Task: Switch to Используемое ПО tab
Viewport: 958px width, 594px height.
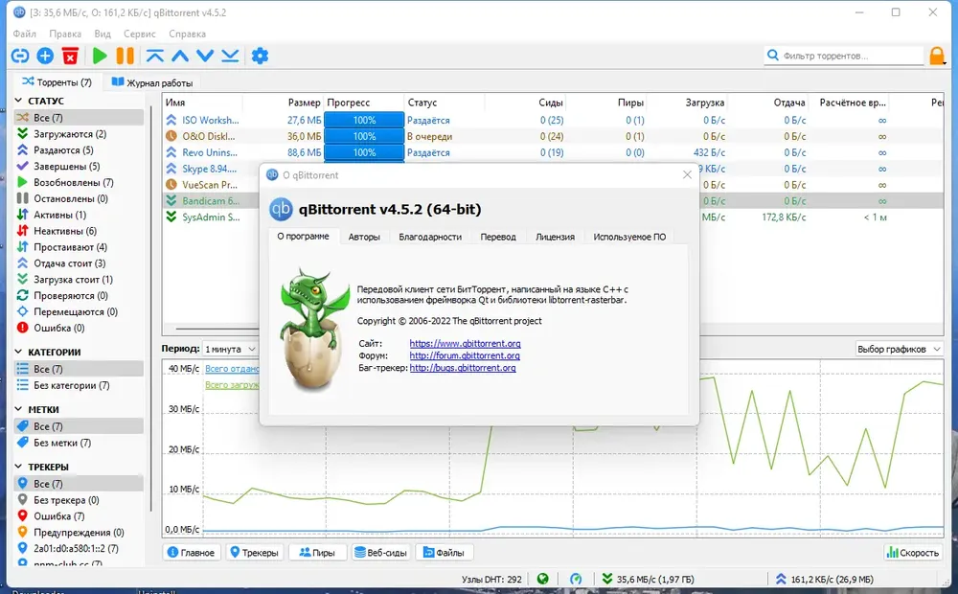Action: click(630, 237)
